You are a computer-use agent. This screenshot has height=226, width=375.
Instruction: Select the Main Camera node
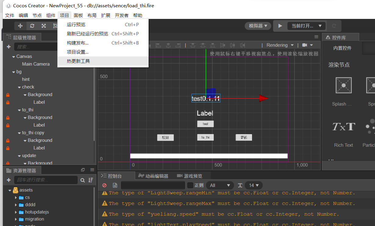coord(36,64)
